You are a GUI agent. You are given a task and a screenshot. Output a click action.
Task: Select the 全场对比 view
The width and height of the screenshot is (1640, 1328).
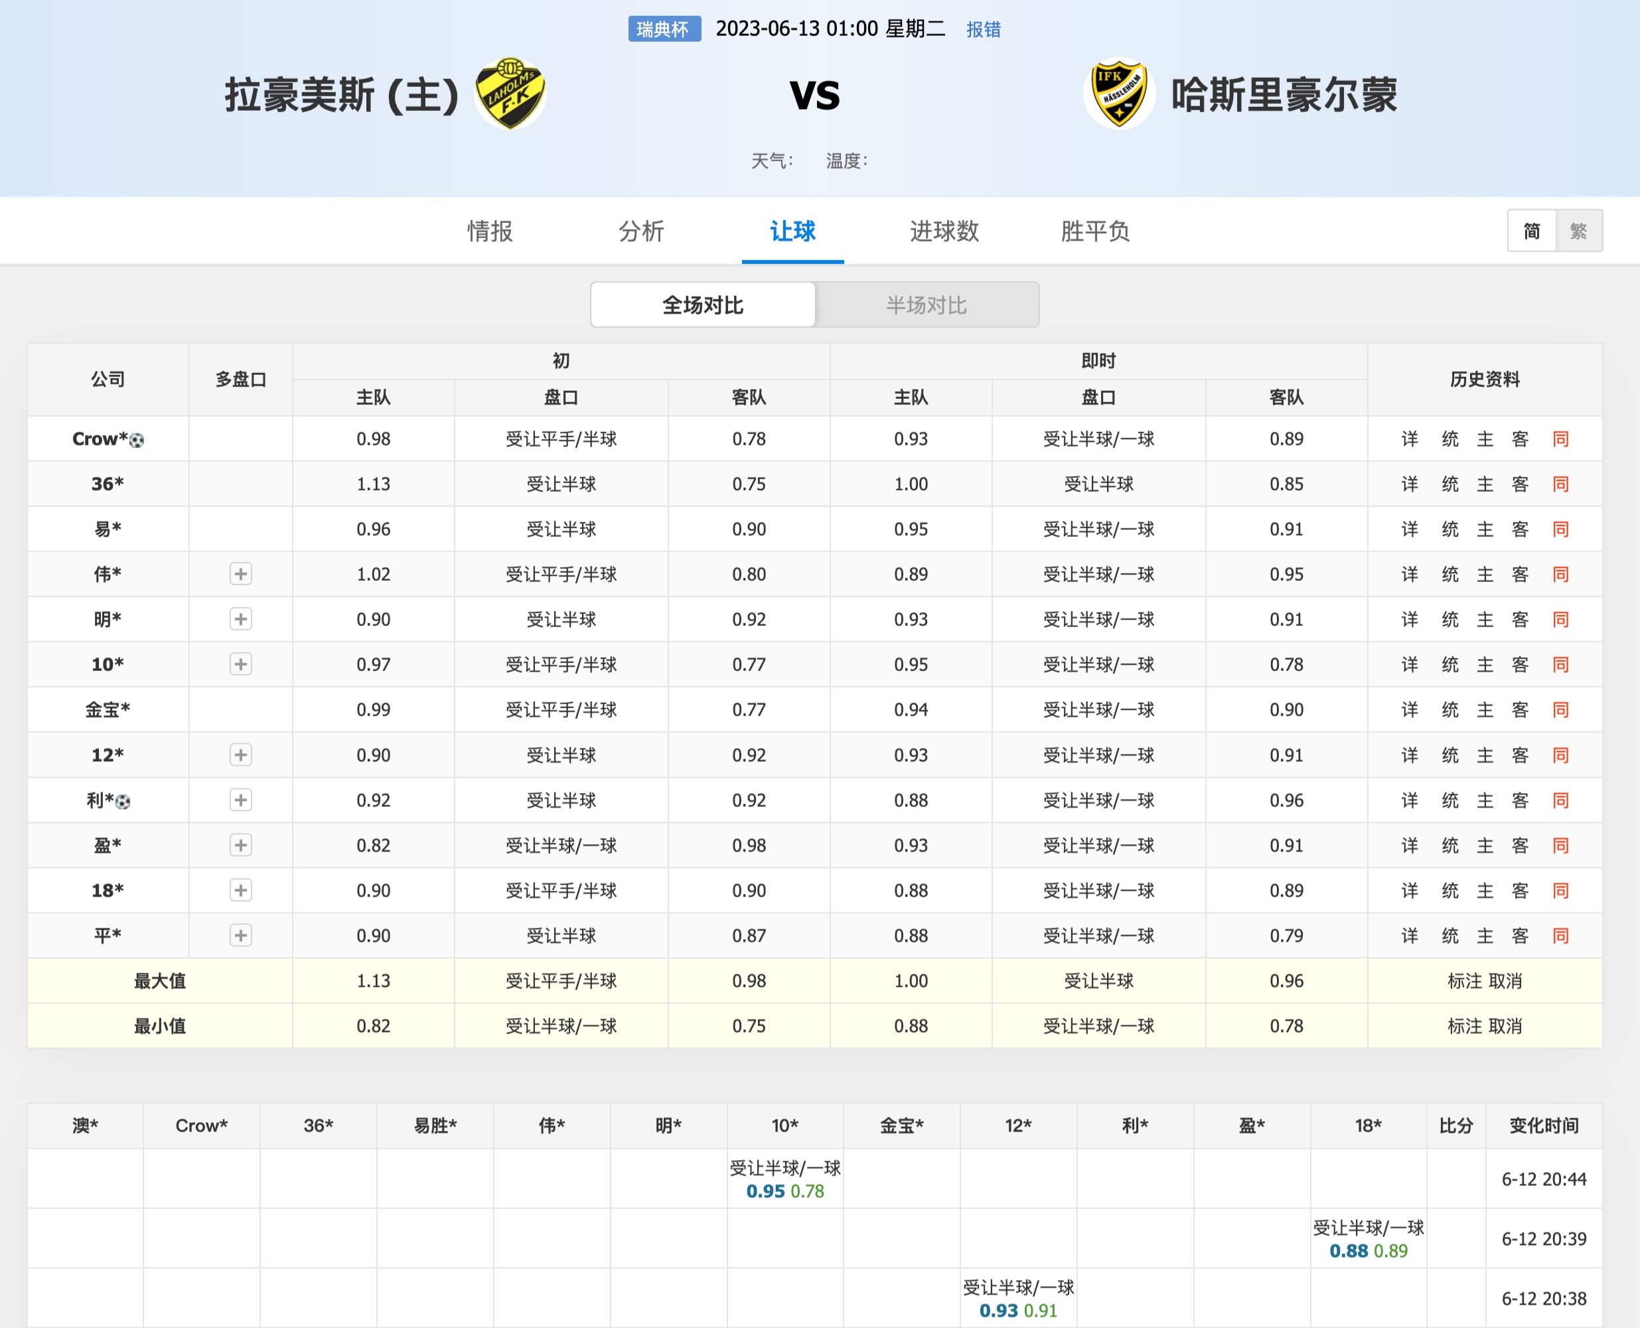click(x=703, y=305)
